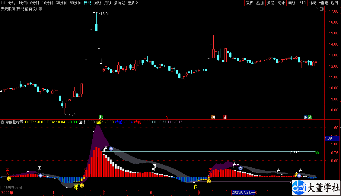Click the red $ dividend marker
The image size is (341, 196).
click(166, 117)
